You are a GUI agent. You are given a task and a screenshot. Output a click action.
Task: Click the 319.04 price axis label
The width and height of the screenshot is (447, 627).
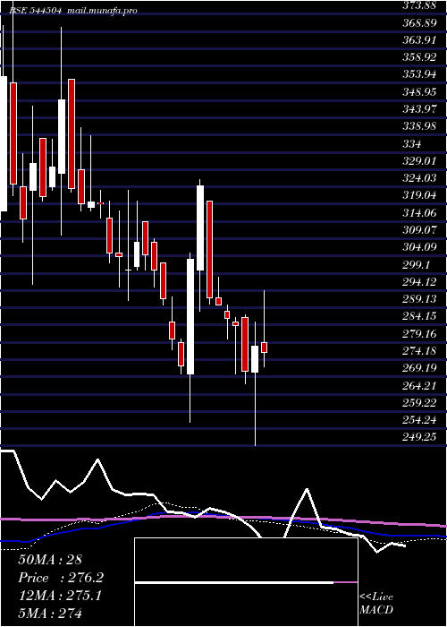tap(419, 195)
